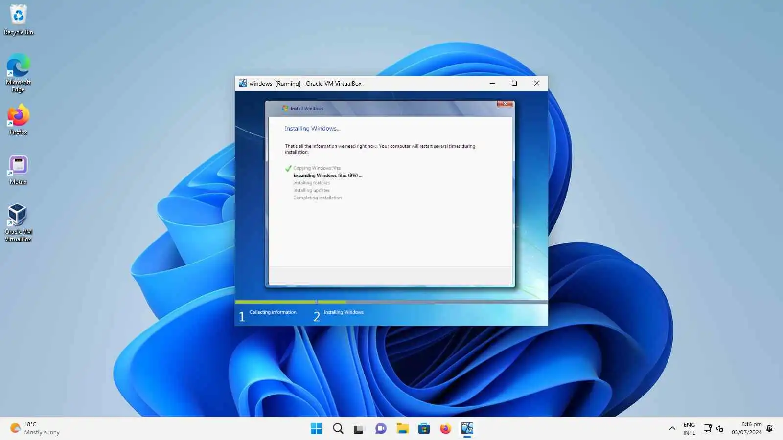Select the Firefox desktop shortcut
Screen dimensions: 783x440
[19, 120]
